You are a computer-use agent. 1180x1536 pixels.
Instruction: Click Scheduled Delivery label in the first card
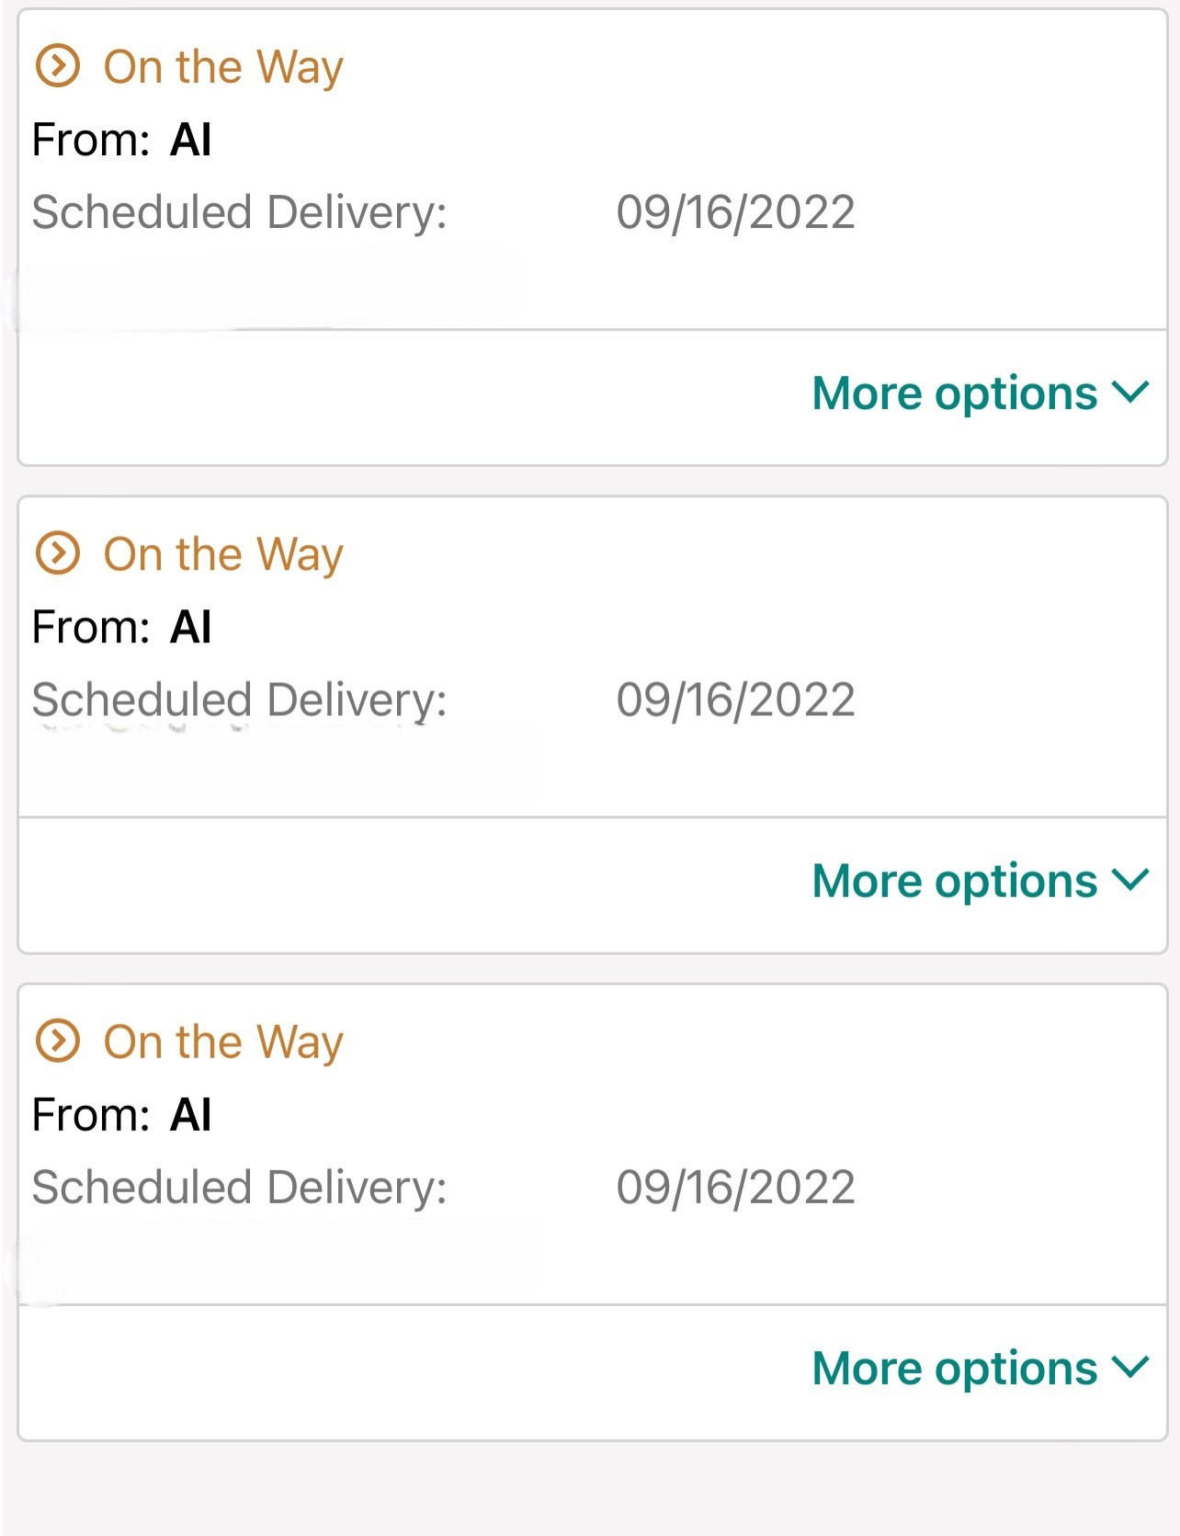pyautogui.click(x=239, y=212)
